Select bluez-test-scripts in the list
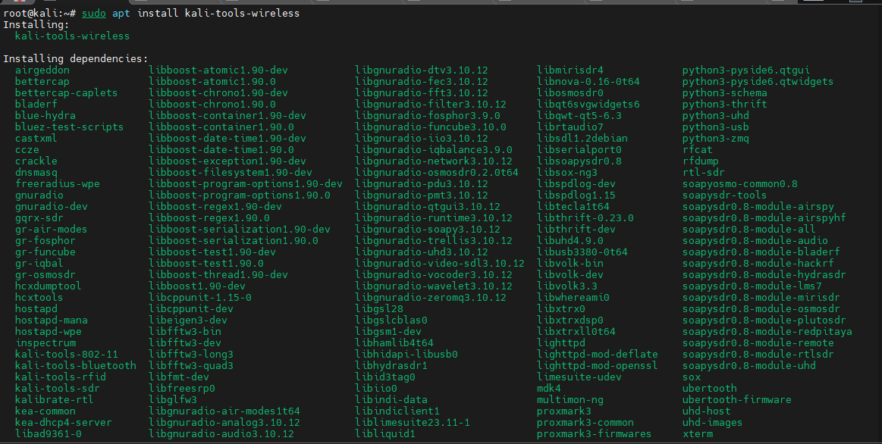This screenshot has width=882, height=444. (69, 127)
